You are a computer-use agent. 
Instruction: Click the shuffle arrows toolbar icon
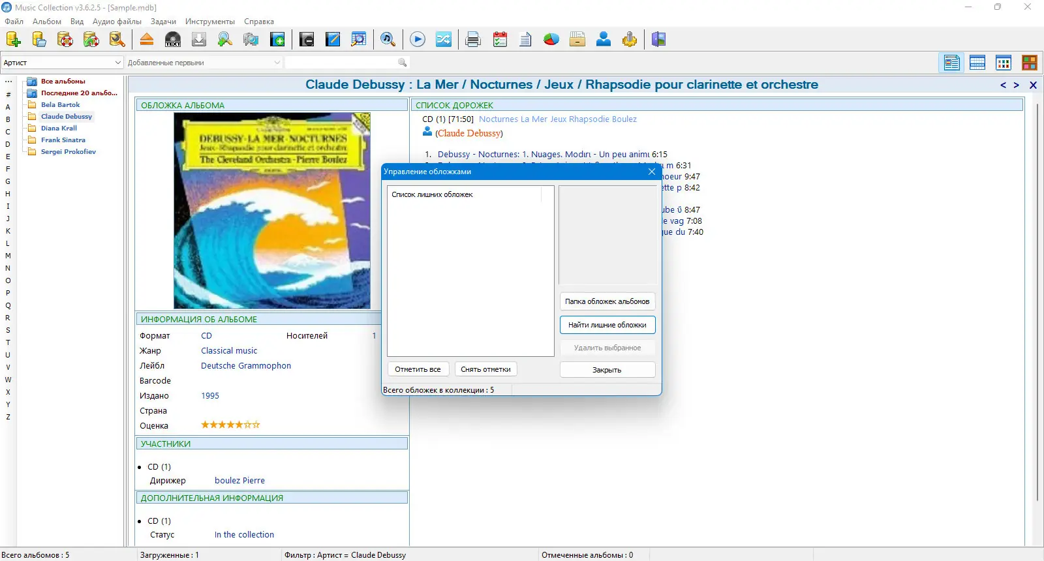444,40
